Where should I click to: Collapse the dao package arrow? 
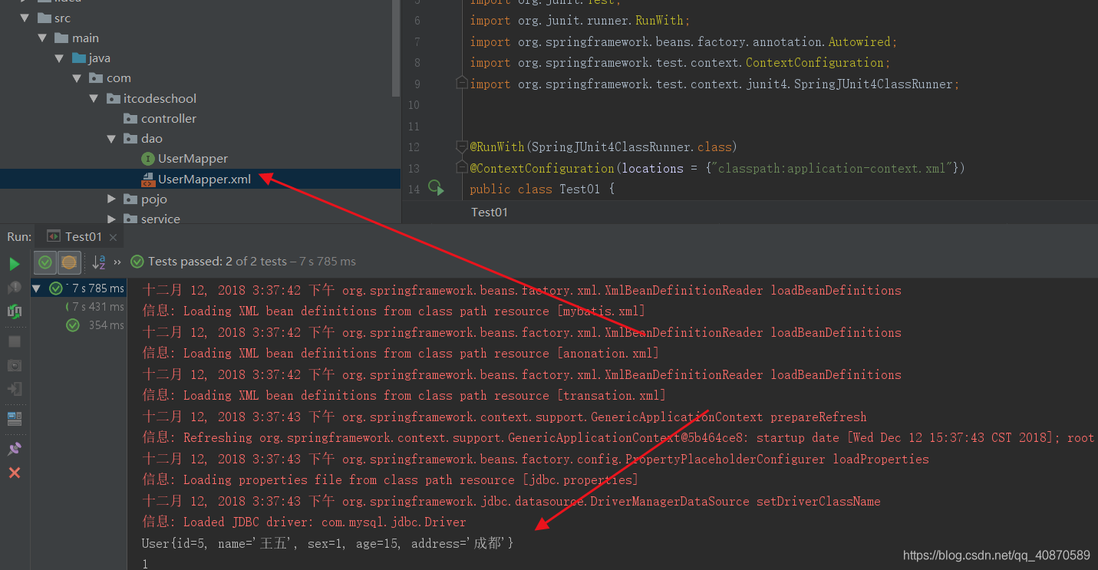coord(110,138)
